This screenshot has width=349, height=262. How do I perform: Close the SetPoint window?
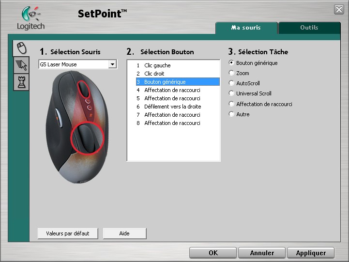pyautogui.click(x=339, y=9)
